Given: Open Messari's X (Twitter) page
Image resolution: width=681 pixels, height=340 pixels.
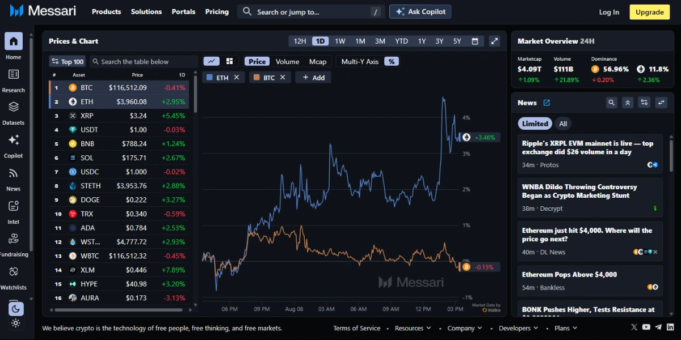Looking at the screenshot, I should pyautogui.click(x=634, y=327).
